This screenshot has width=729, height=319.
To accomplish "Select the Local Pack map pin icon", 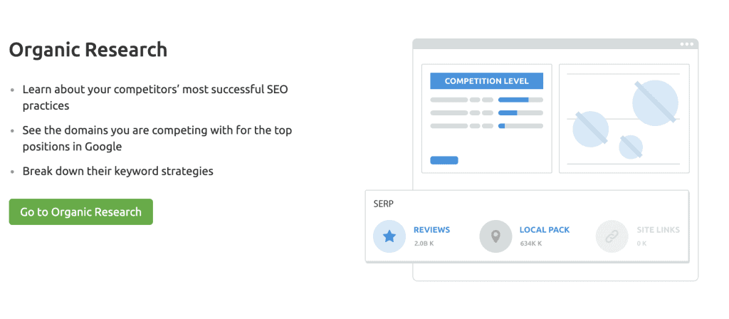I will [x=495, y=236].
